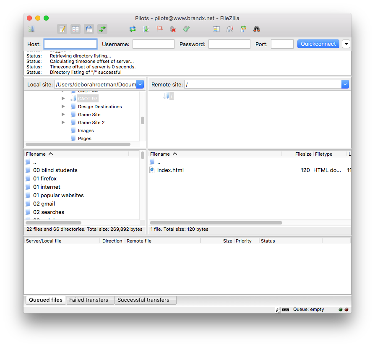Switch to the Queued files tab
The image size is (375, 347).
[45, 300]
